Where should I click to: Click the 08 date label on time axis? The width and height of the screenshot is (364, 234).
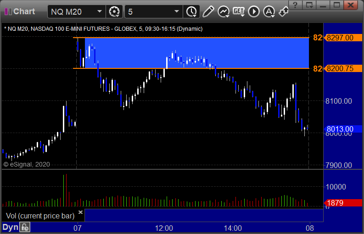click(x=310, y=228)
